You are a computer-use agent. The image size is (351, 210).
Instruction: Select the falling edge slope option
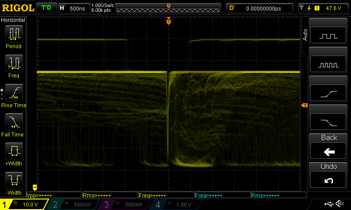point(329,122)
